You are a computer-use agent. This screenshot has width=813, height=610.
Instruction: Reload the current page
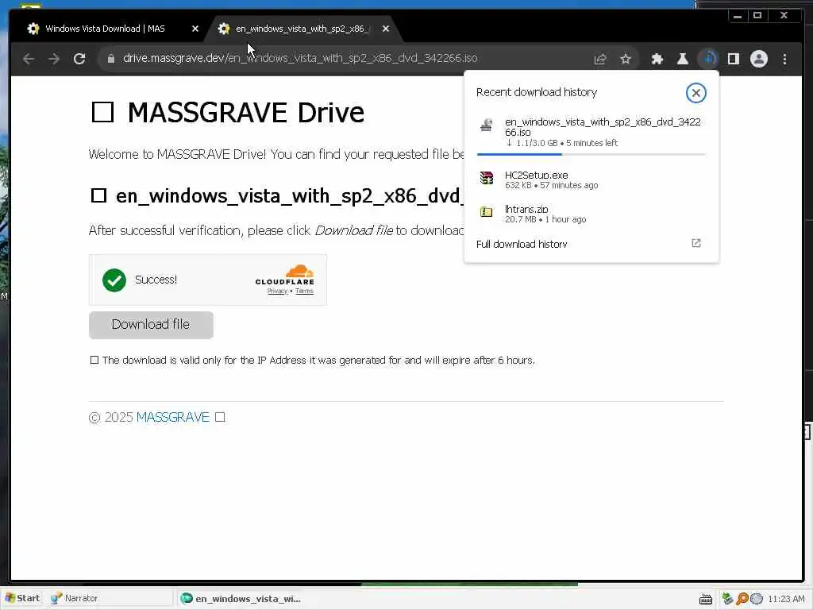pos(79,59)
